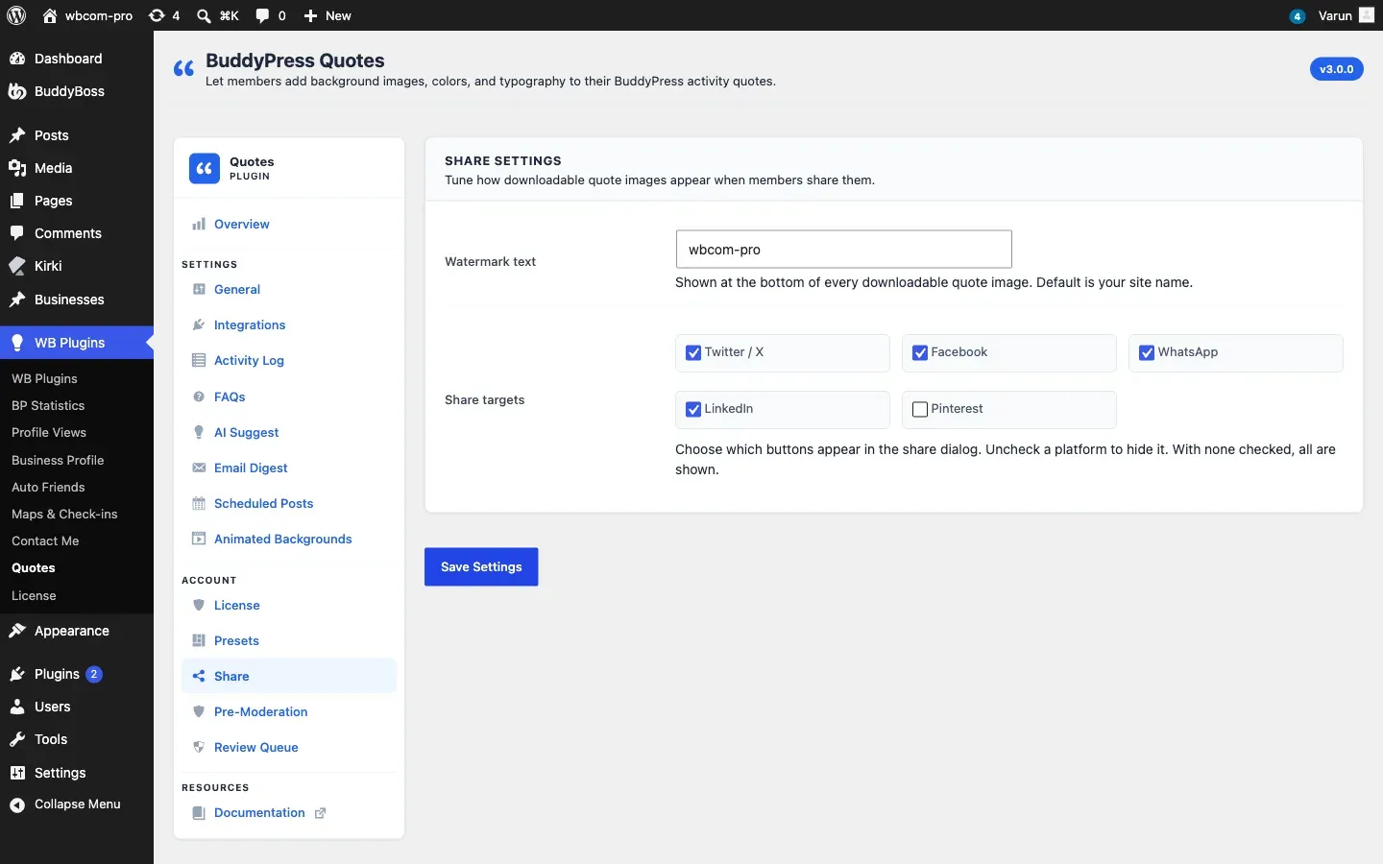Click the BuddyBoss logo icon in sidebar

tap(17, 91)
